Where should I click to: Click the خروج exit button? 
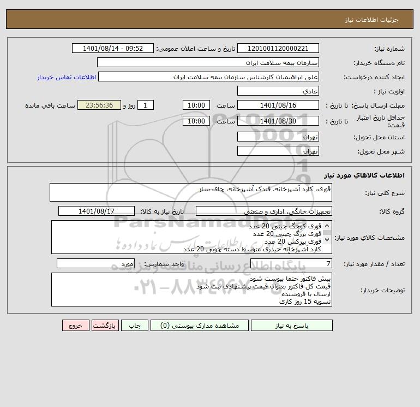click(75, 325)
